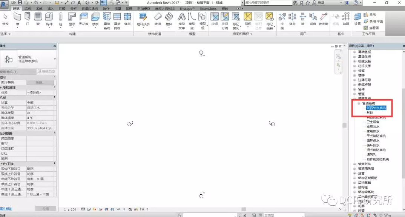405x217 pixels.
Task: Select the Window (窗) tool
Action: pyautogui.click(x=38, y=19)
